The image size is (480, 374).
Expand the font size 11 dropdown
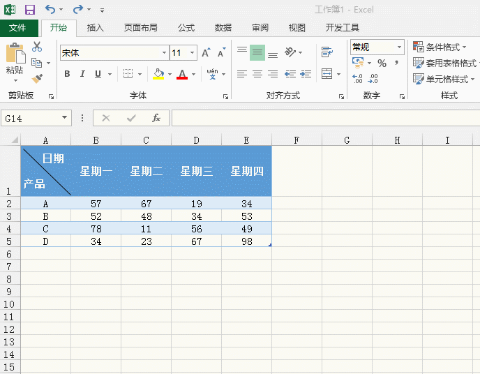click(x=193, y=52)
